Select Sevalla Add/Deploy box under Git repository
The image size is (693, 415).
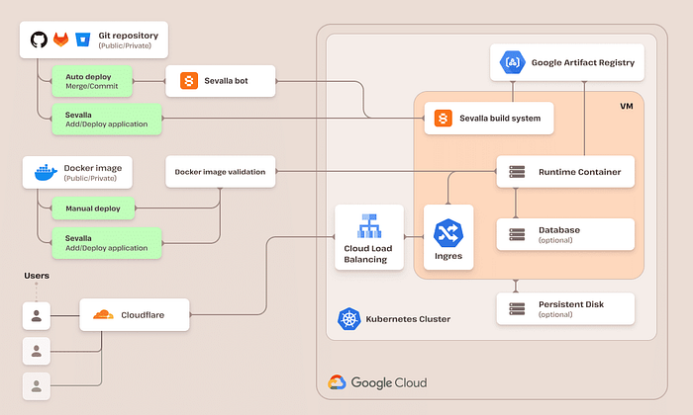point(107,120)
